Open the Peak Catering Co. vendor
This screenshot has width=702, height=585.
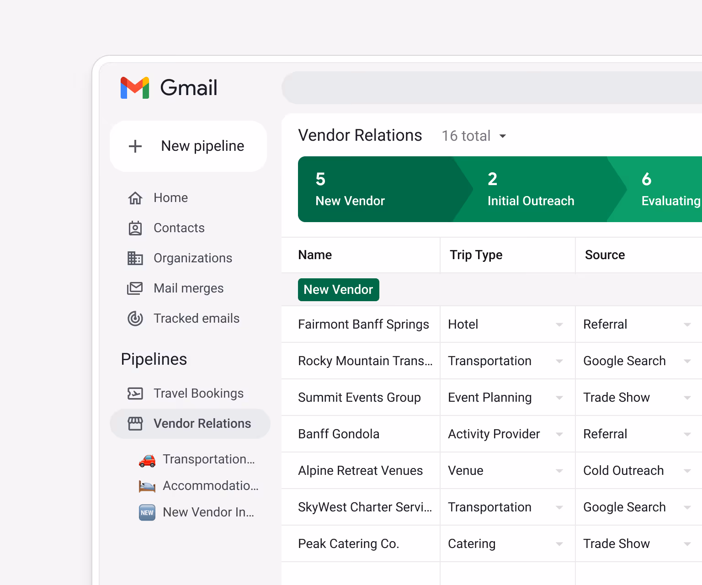[349, 544]
